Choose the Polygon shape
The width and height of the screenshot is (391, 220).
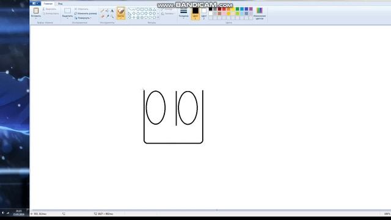coord(150,9)
